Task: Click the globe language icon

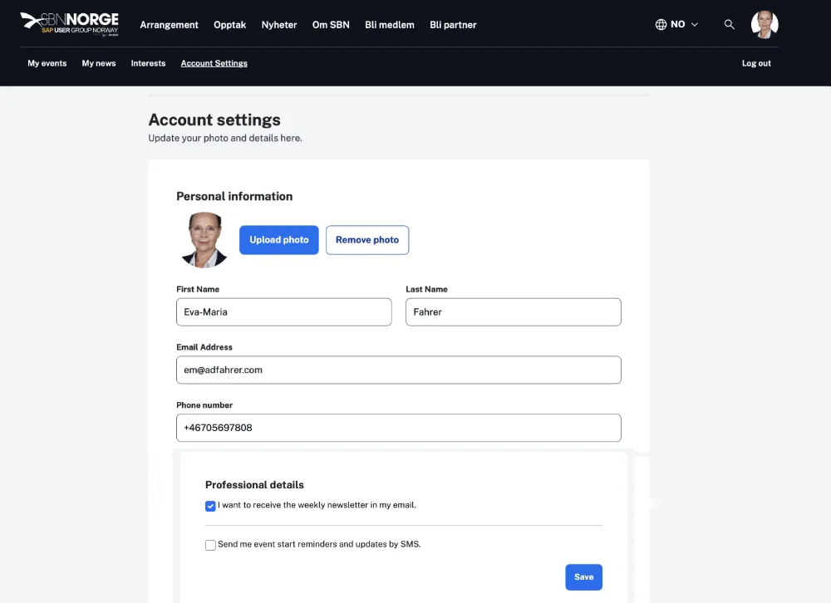Action: [x=661, y=25]
